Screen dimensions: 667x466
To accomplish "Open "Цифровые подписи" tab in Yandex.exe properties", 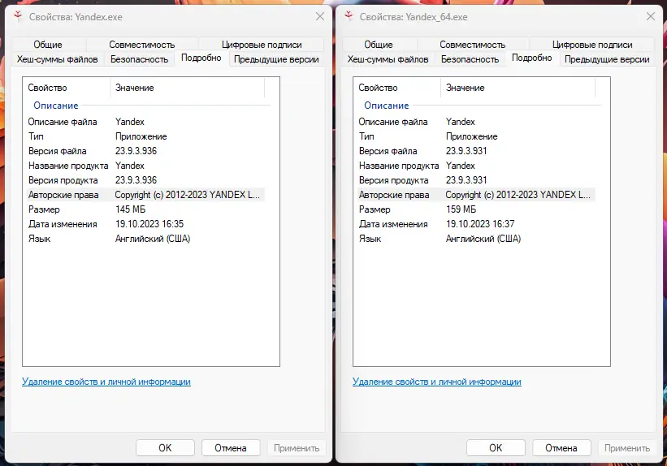I will [x=262, y=45].
